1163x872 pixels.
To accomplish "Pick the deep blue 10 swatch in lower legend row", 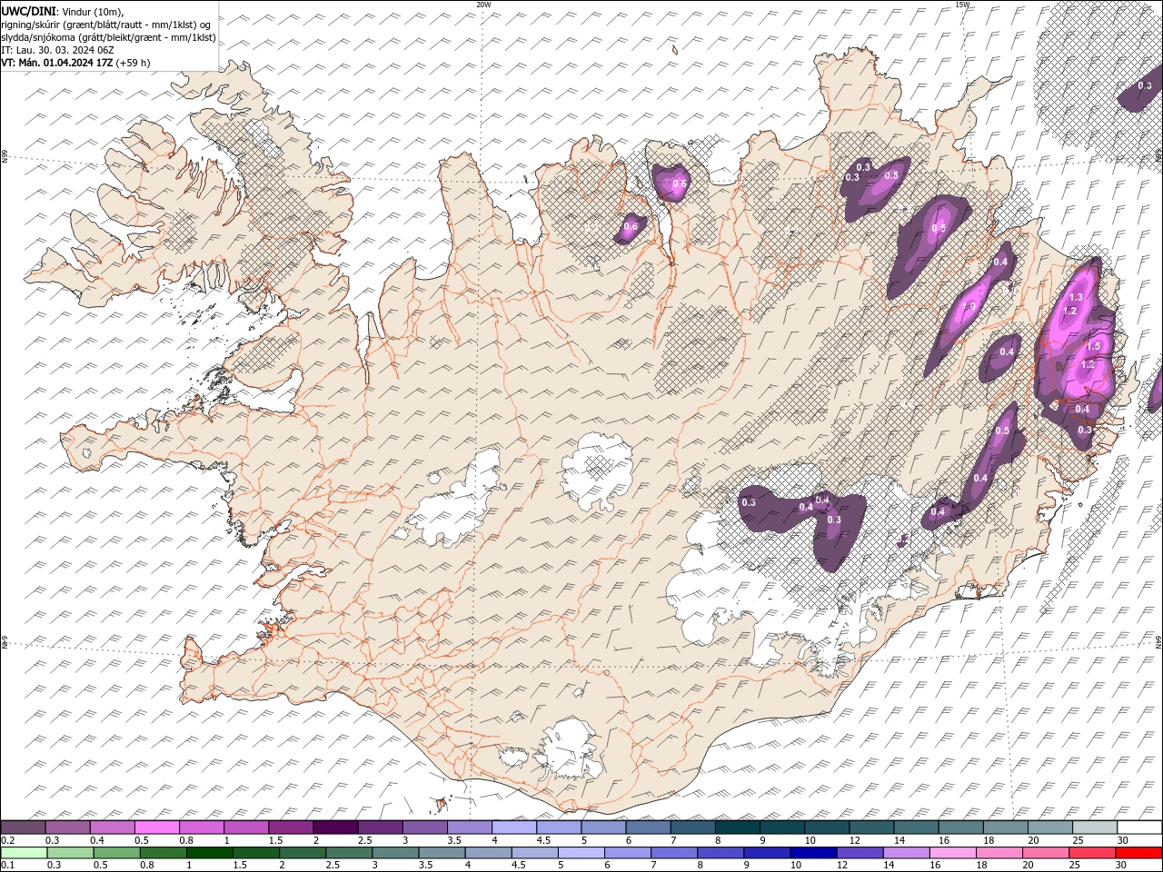I will click(813, 852).
